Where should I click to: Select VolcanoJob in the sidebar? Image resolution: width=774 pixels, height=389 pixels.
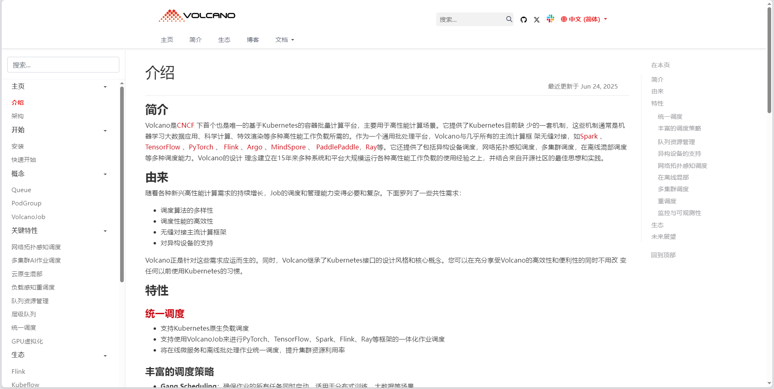28,217
